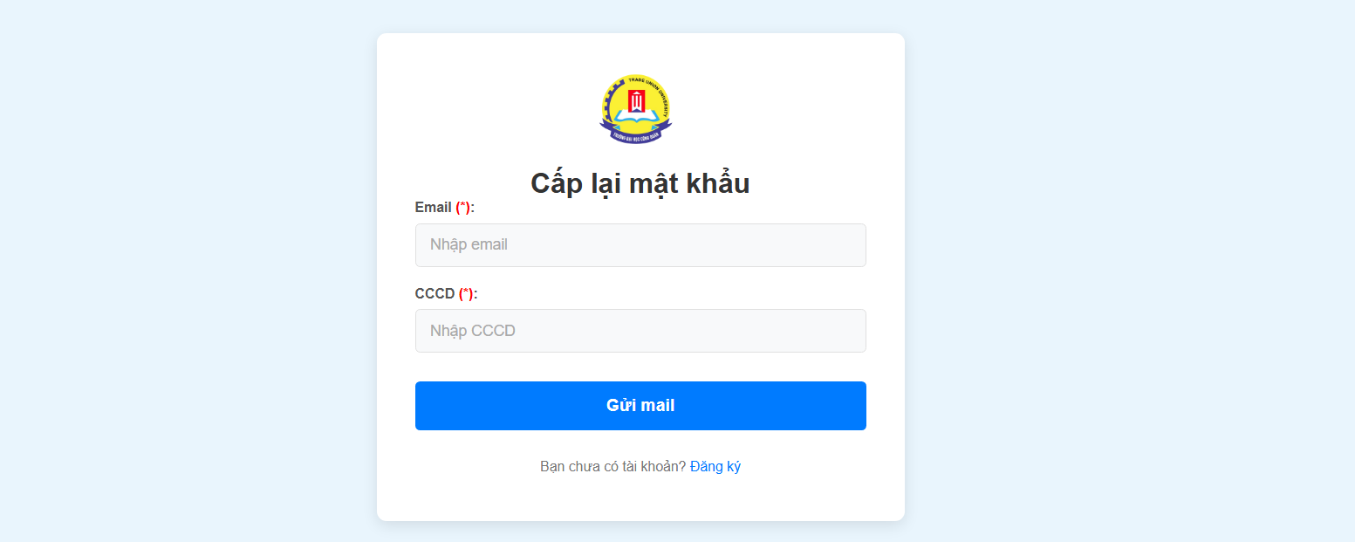This screenshot has height=542, width=1355.
Task: Click the Nhập CCCD placeholder text
Action: pyautogui.click(x=473, y=331)
